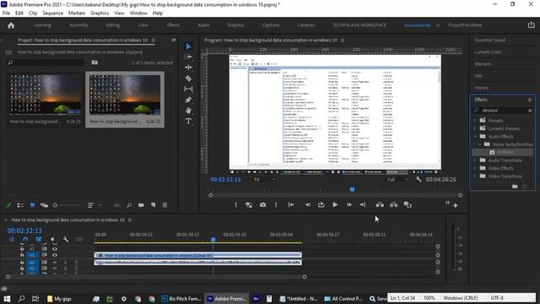The width and height of the screenshot is (540, 304).
Task: Toggle Add Marker in timeline
Action: click(52, 239)
